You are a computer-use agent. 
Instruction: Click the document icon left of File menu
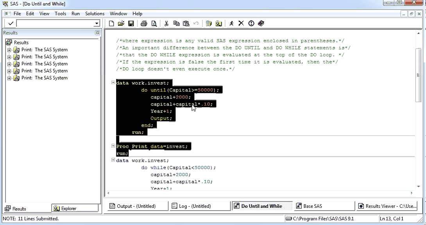coord(7,13)
